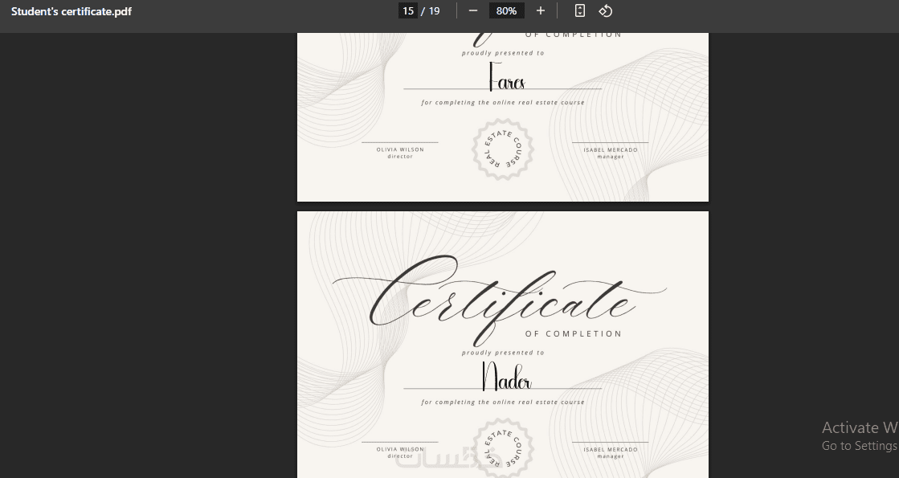Image resolution: width=899 pixels, height=478 pixels.
Task: Click the Real Estate Course seal on Fares certificate
Action: (x=503, y=149)
